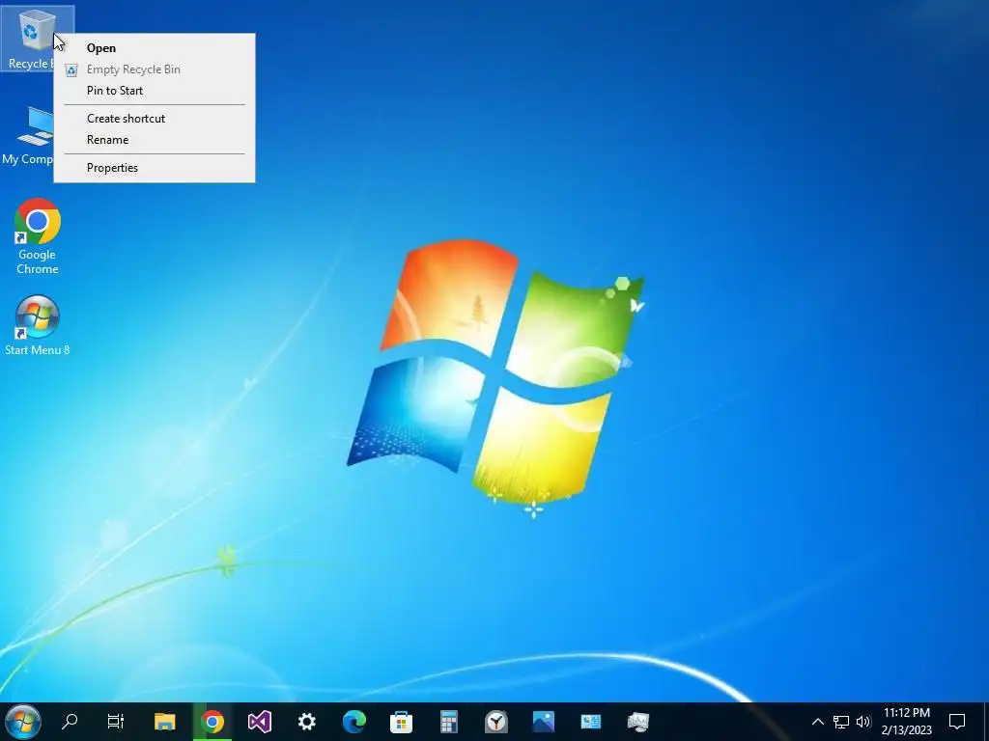
Task: Open the volume speaker tray icon
Action: (x=863, y=722)
